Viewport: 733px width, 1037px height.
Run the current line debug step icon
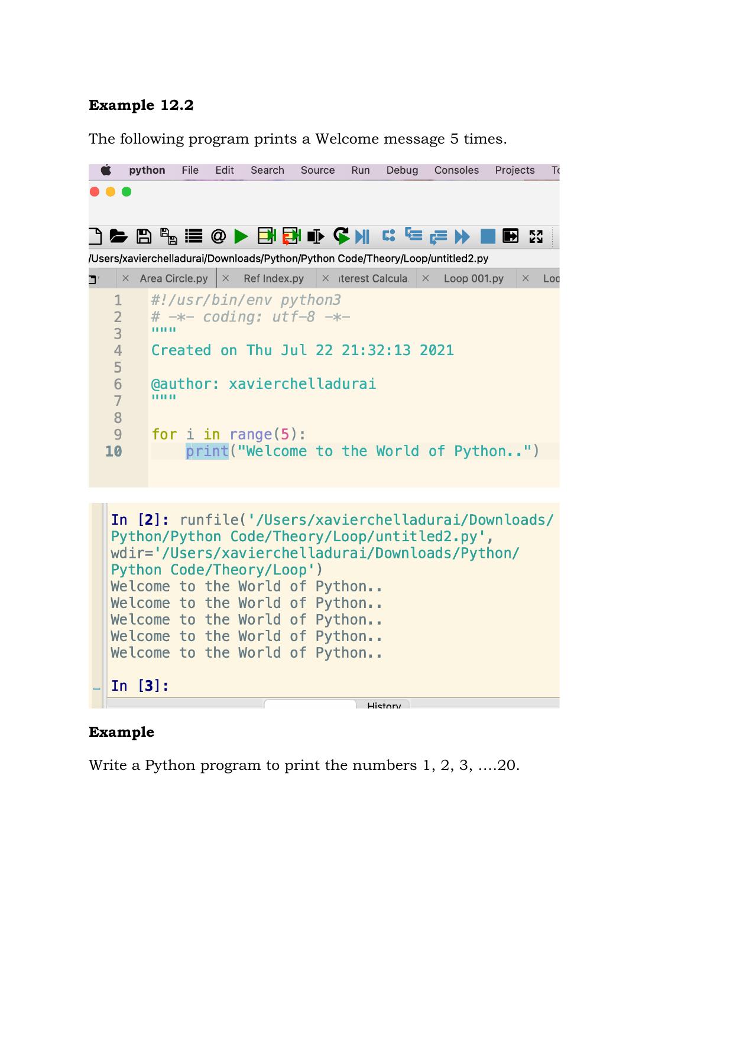(388, 236)
